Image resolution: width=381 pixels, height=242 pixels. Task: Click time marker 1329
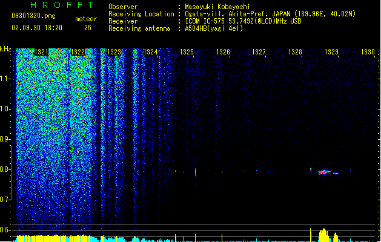[332, 52]
